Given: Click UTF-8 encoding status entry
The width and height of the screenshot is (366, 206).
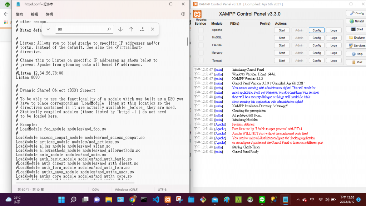Looking at the screenshot, I should (x=162, y=190).
